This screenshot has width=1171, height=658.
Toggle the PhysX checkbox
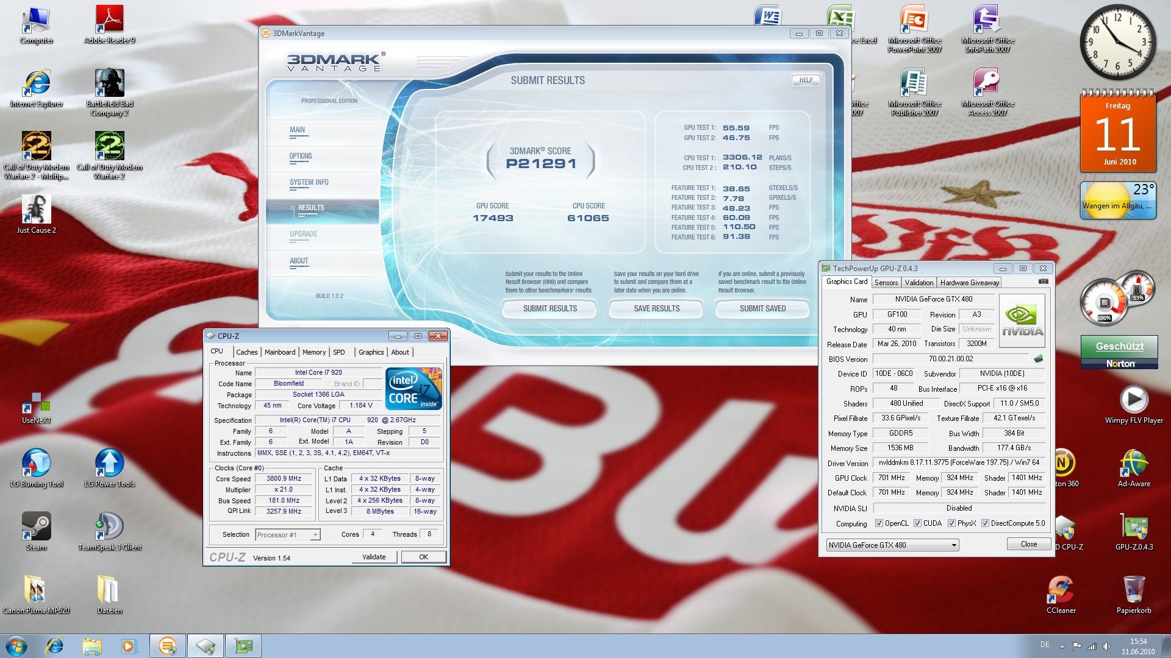(x=951, y=523)
